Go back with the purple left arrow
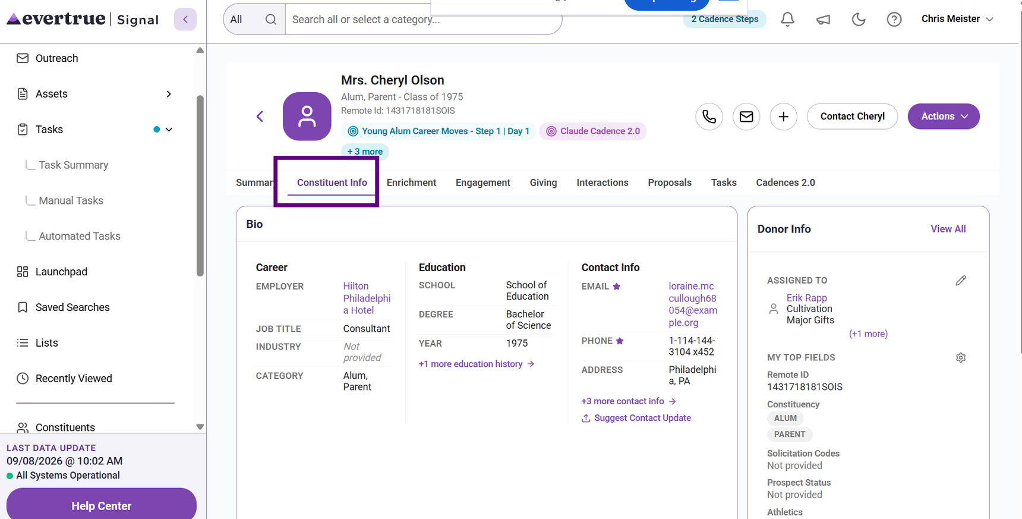Screen dimensions: 1022x519 (x=260, y=117)
